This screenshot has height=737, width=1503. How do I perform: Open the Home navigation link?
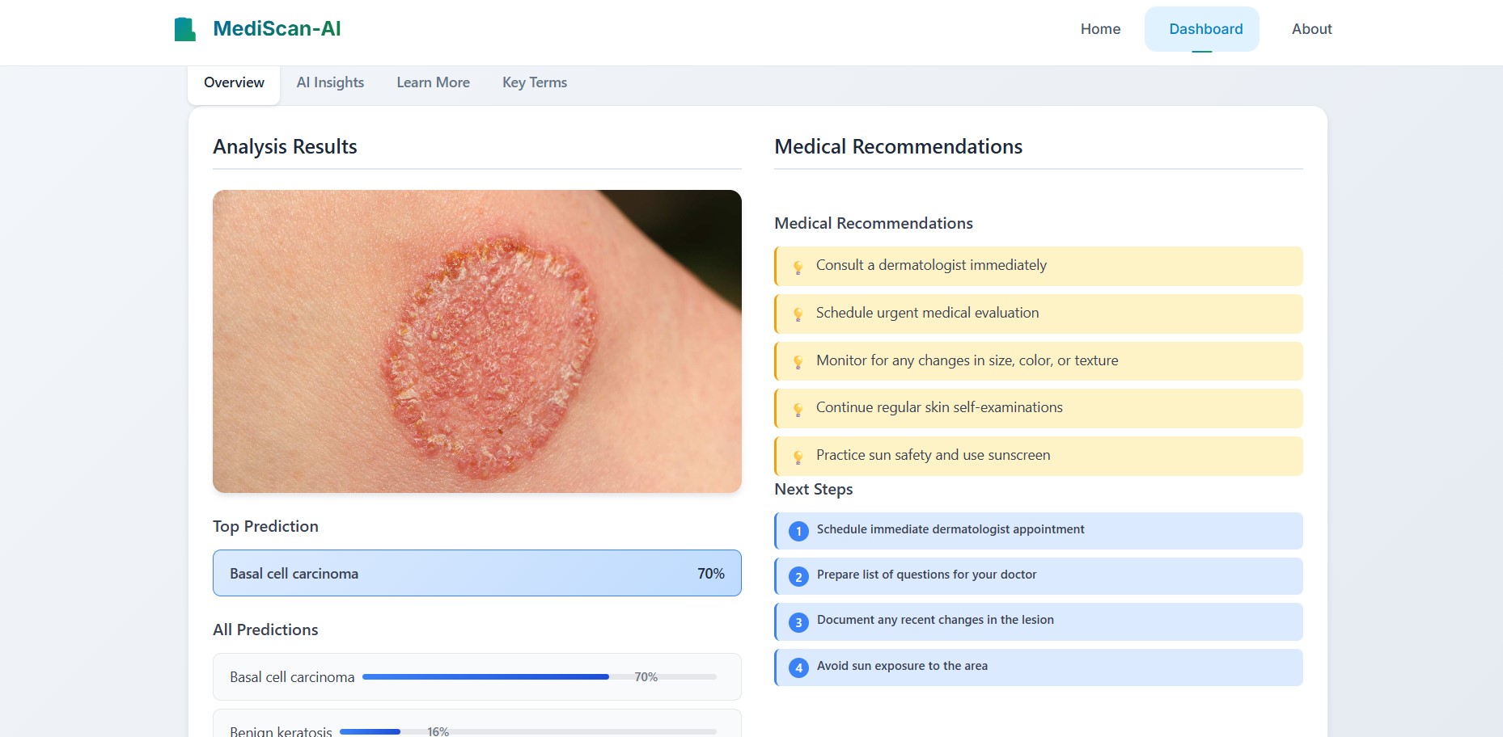(1100, 29)
